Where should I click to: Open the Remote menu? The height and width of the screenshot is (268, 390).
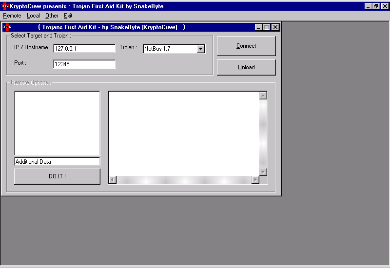pyautogui.click(x=12, y=16)
